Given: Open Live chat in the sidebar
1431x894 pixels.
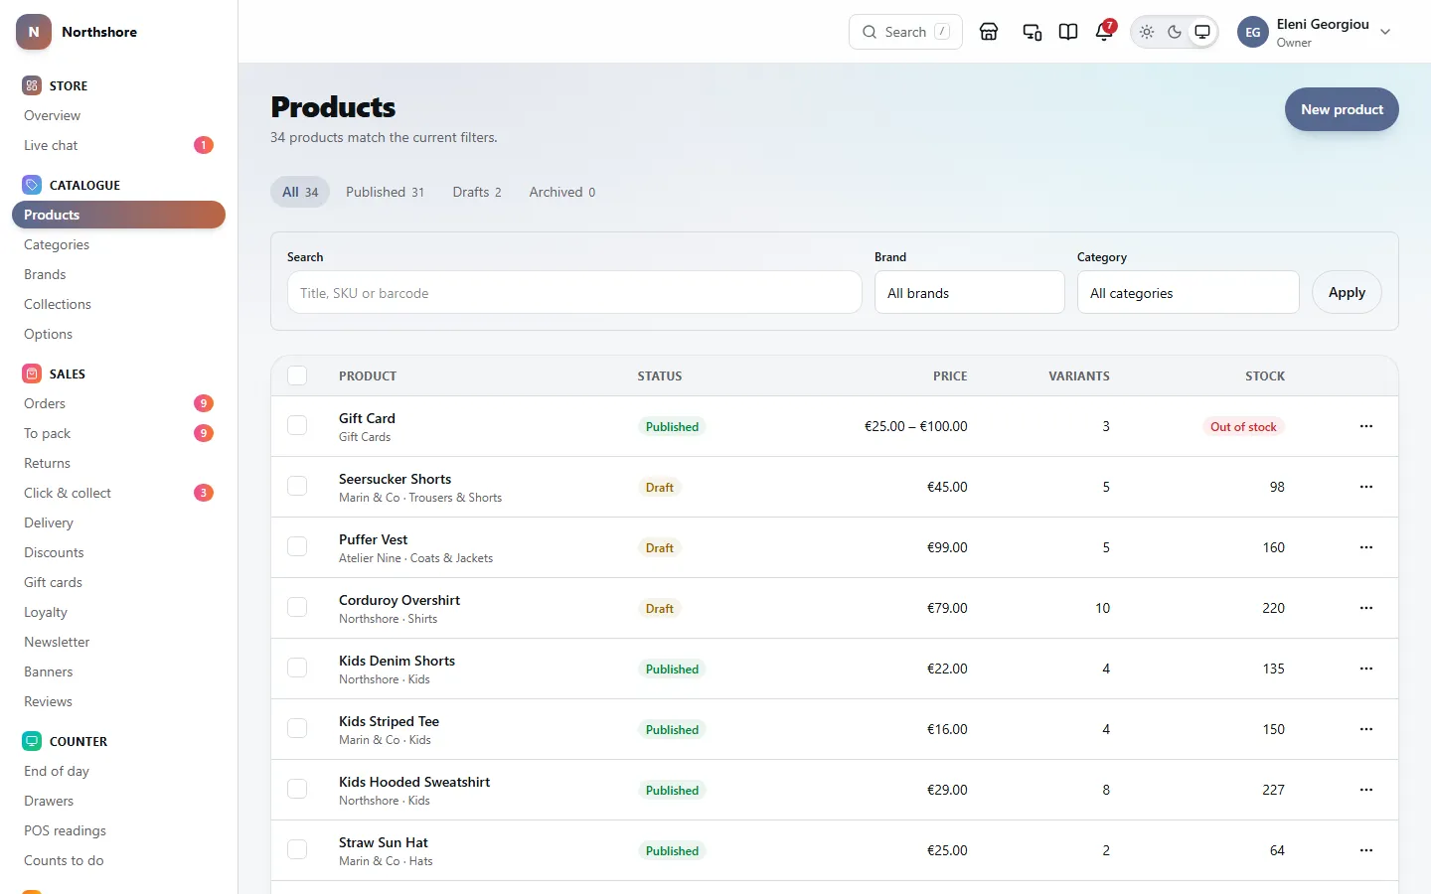Looking at the screenshot, I should tap(118, 145).
